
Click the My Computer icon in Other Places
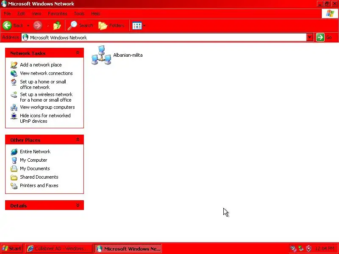pyautogui.click(x=14, y=160)
